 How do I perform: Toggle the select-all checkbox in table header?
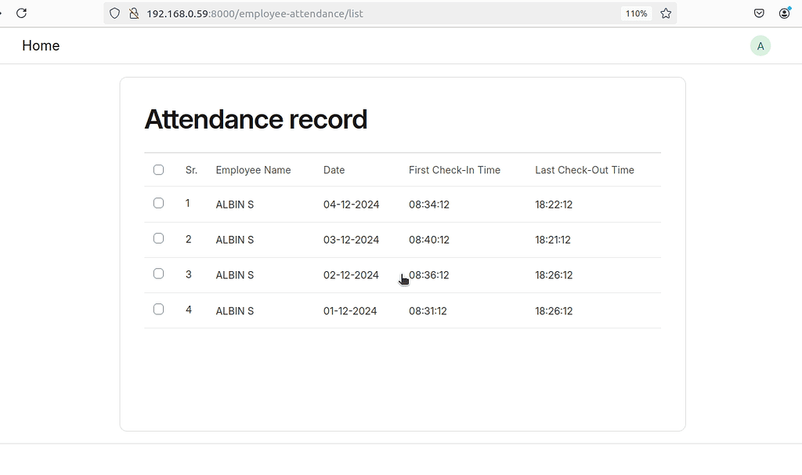coord(158,169)
